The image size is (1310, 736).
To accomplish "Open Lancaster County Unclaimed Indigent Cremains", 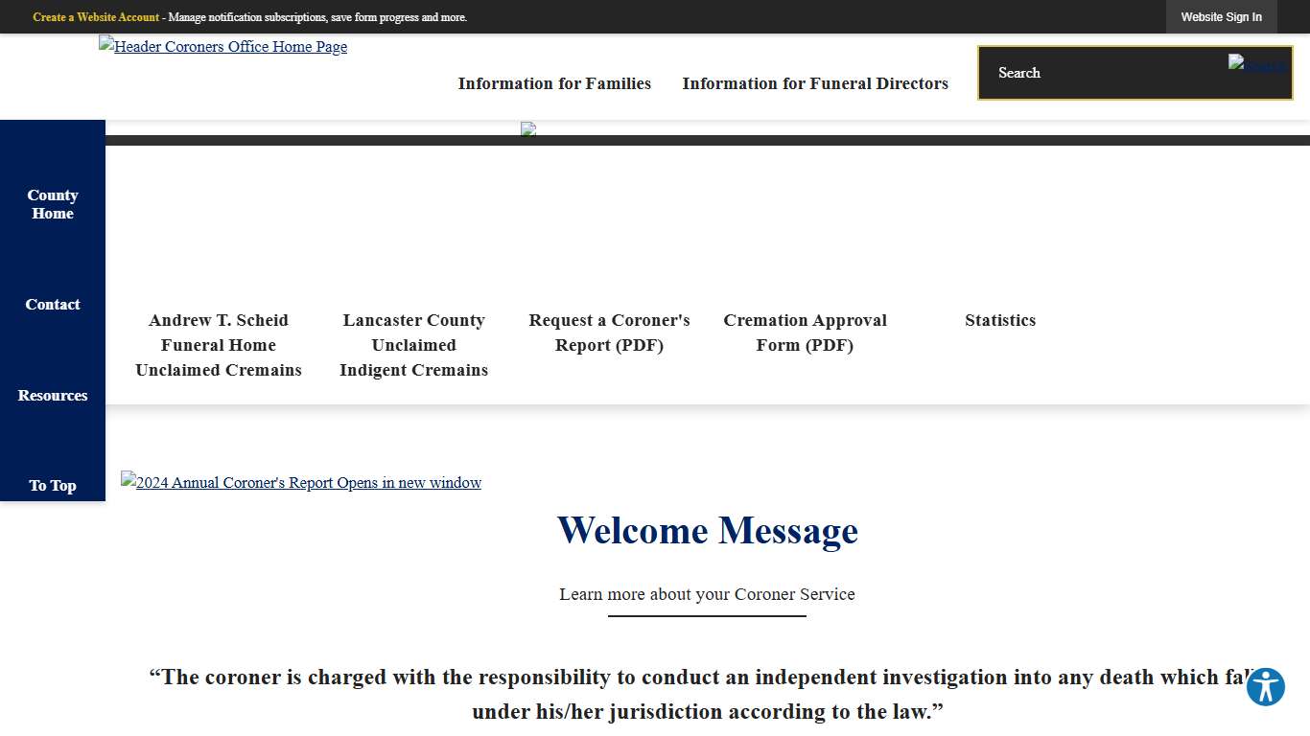I will (413, 345).
